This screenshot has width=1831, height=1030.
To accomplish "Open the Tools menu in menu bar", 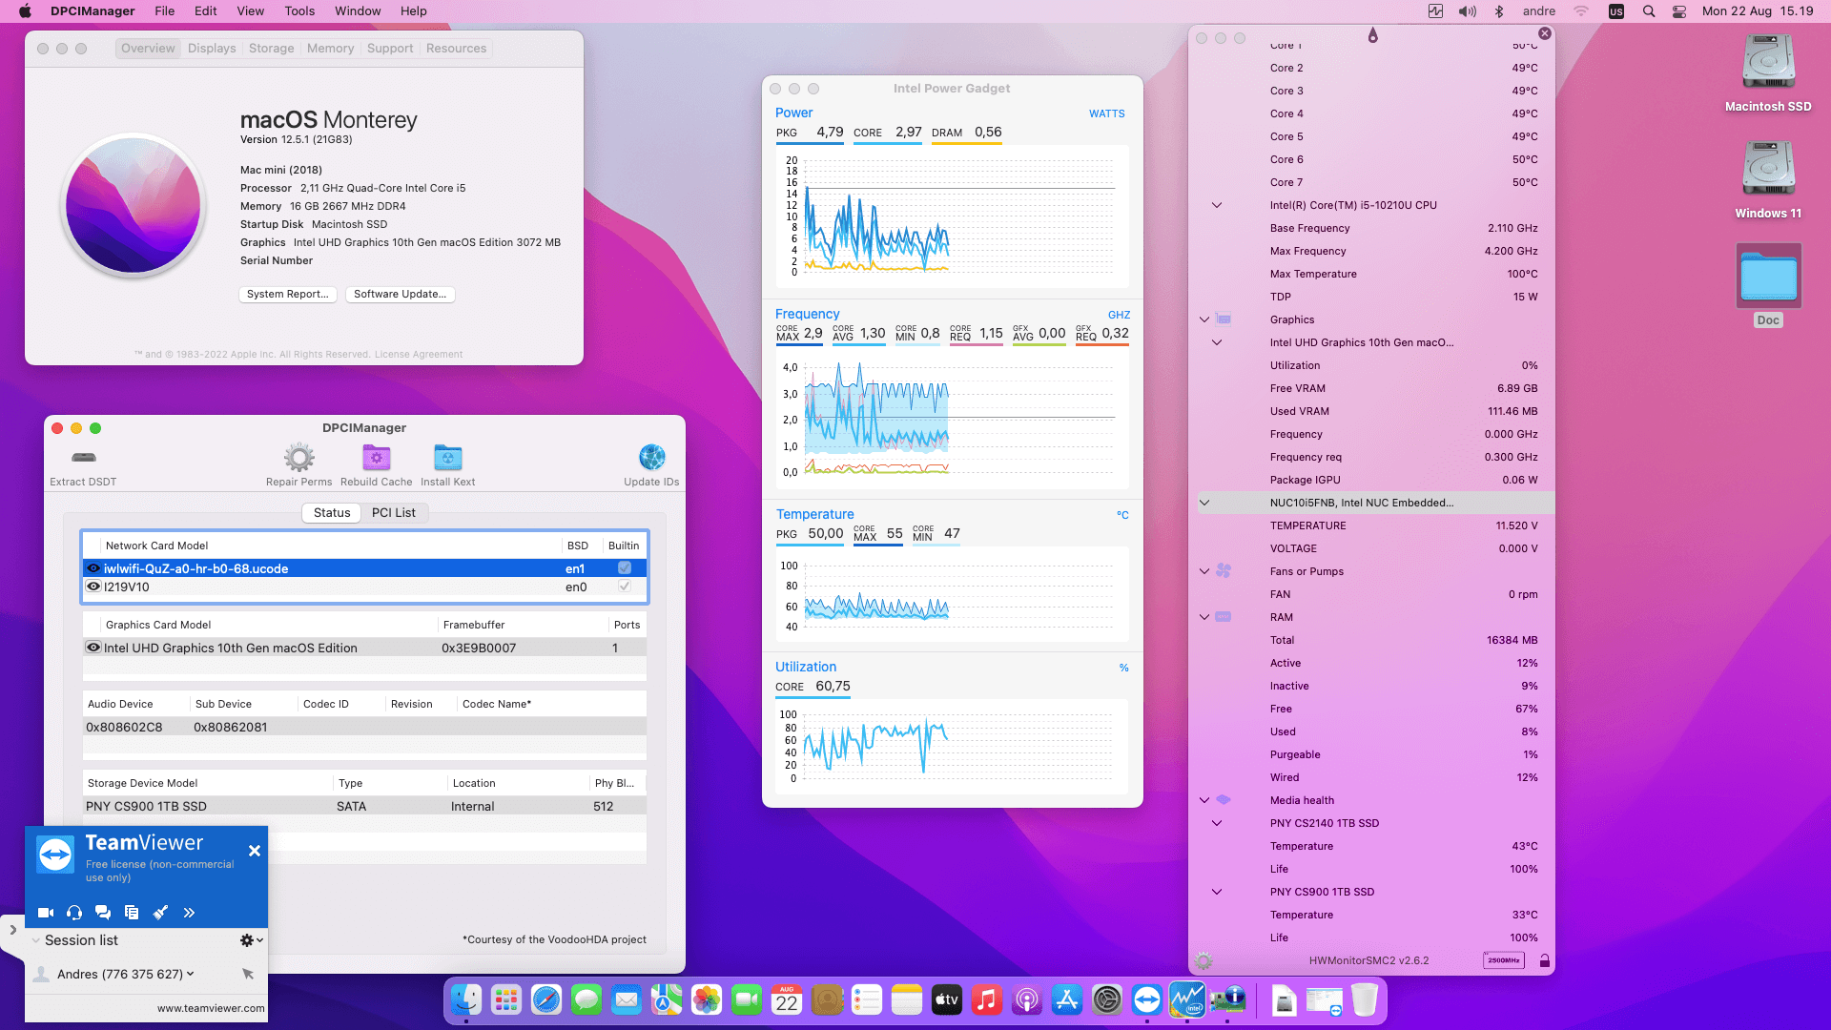I will point(298,11).
